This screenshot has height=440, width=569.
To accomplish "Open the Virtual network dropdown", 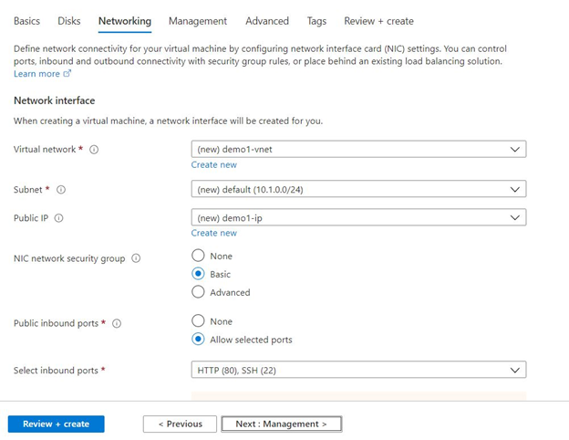I will tap(358, 149).
